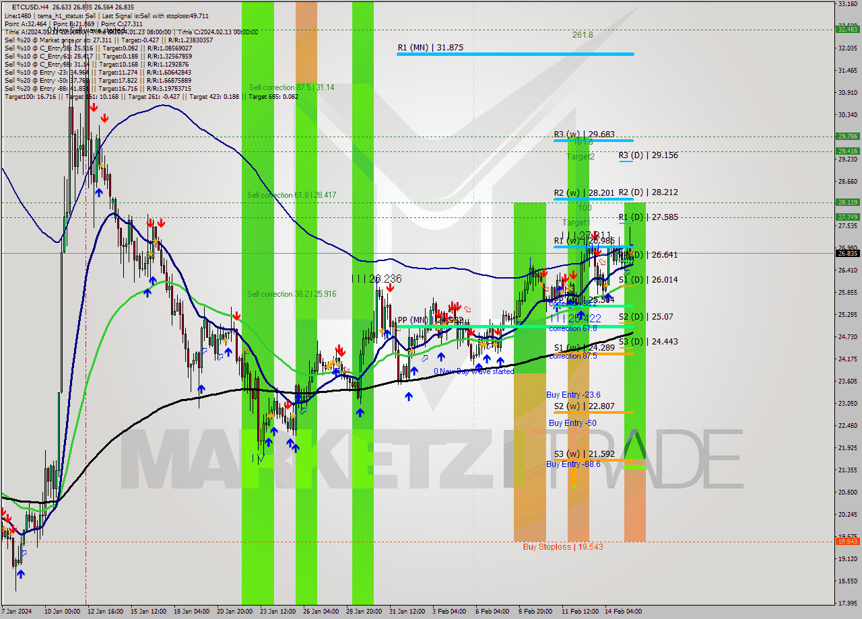
Task: Select the R2 (w) | 28.201 label
Action: 584,193
